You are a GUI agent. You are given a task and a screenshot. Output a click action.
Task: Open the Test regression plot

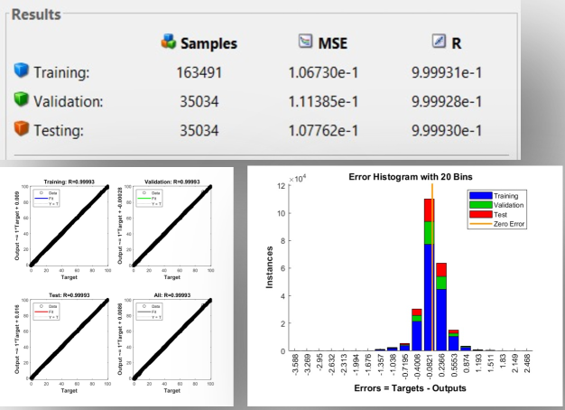pos(69,340)
